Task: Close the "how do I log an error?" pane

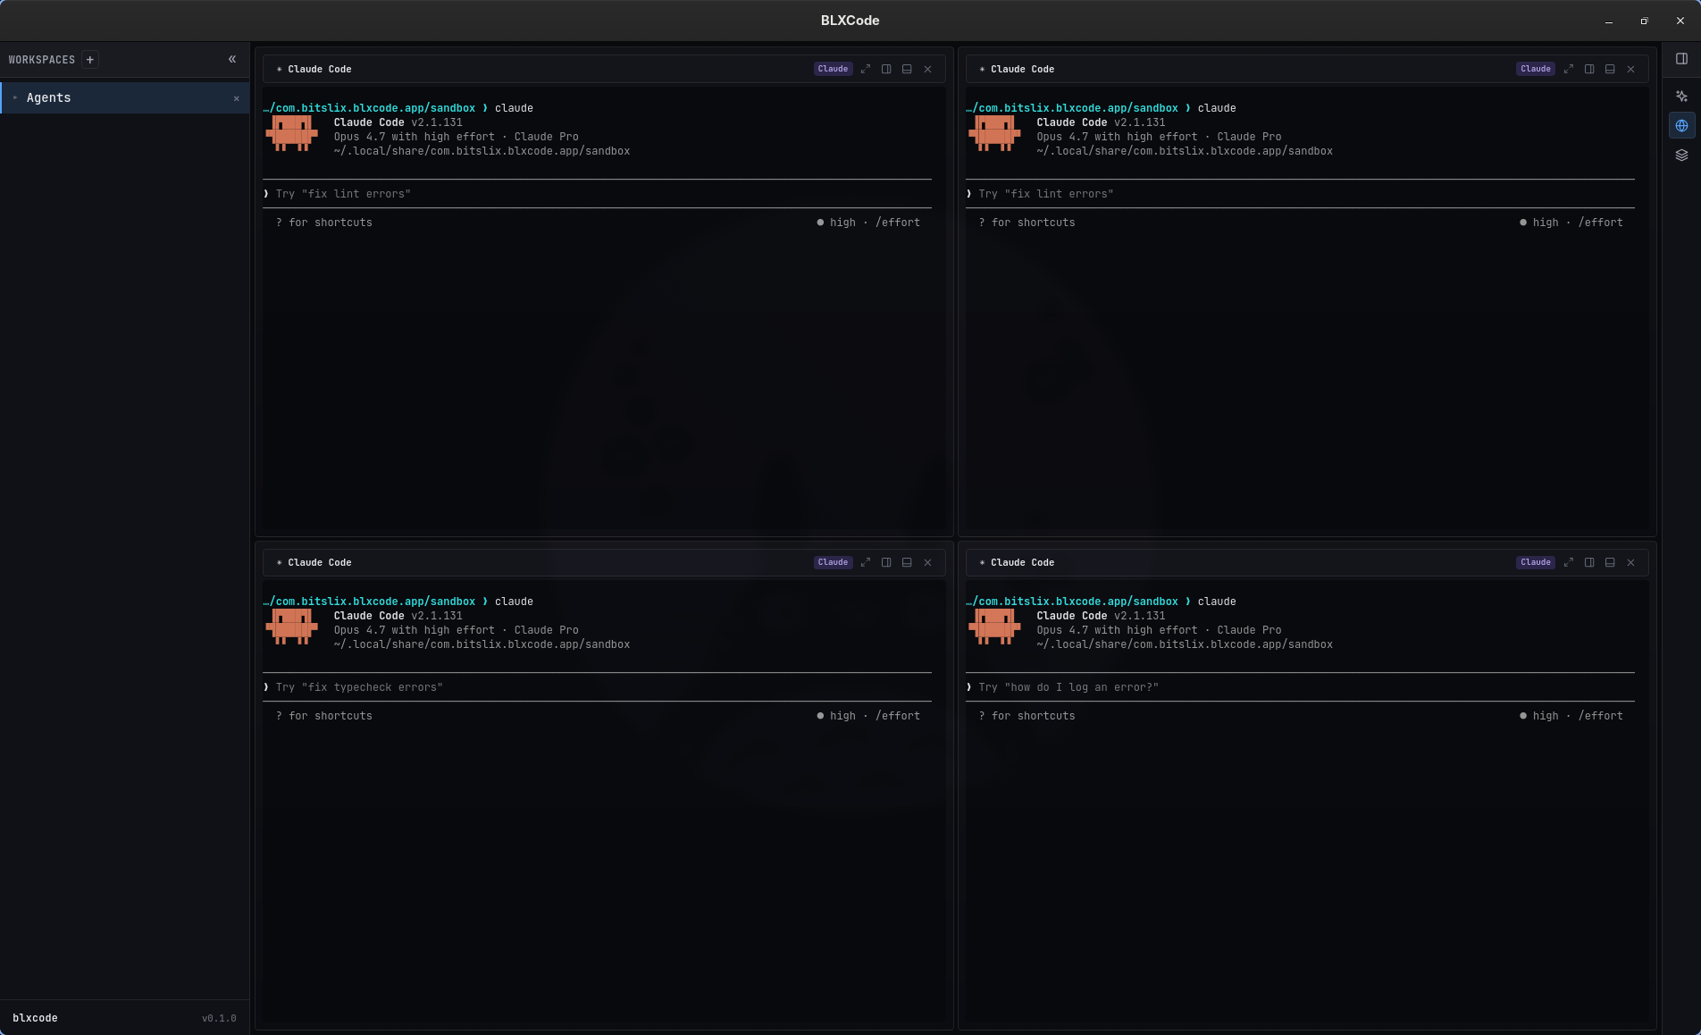Action: [1630, 562]
